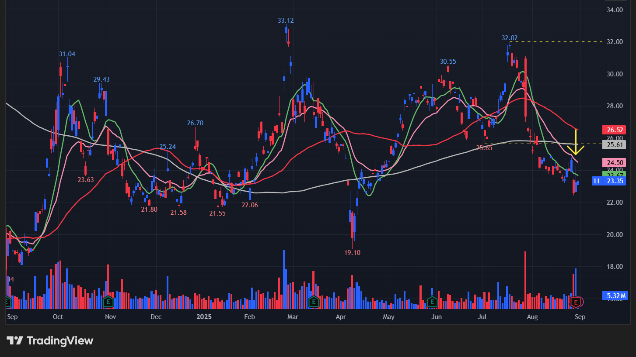
Task: Click the 20.00 price axis label
Action: pos(615,234)
